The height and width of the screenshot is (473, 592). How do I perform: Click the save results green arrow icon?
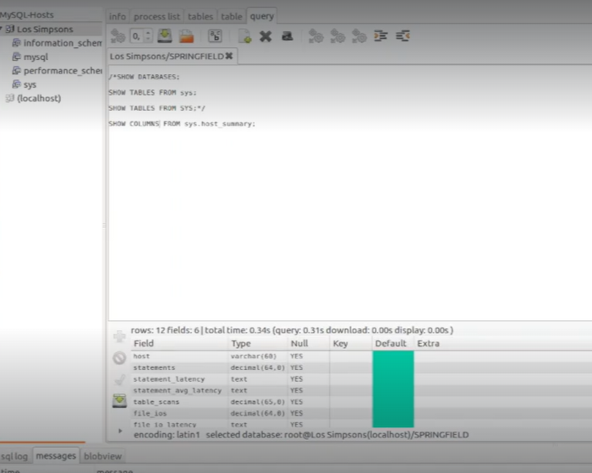coord(119,400)
